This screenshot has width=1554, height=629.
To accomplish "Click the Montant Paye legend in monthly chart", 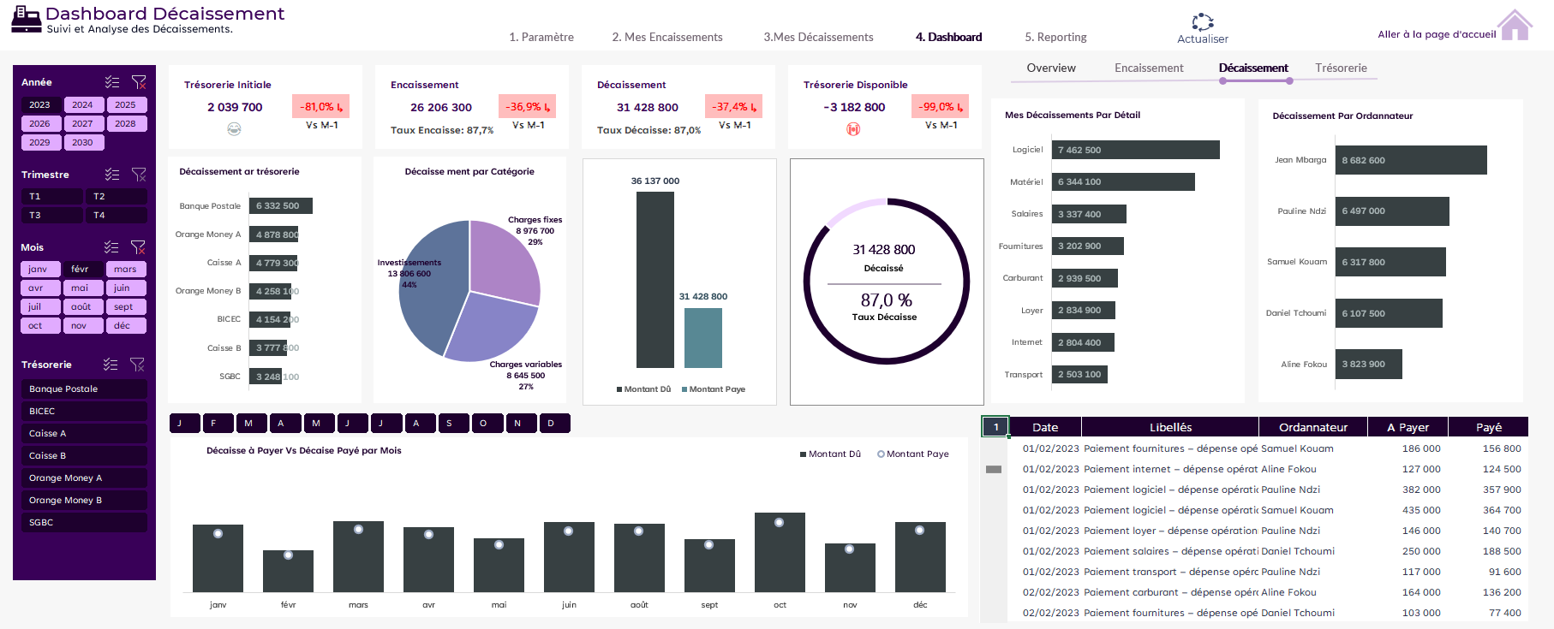I will click(x=912, y=454).
